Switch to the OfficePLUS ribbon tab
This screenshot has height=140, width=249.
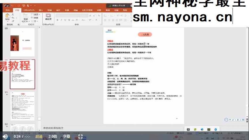pyautogui.click(x=29, y=10)
